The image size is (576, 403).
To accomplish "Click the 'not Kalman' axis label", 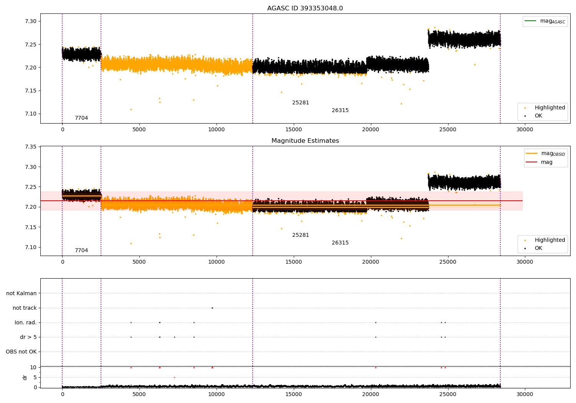I will point(22,293).
